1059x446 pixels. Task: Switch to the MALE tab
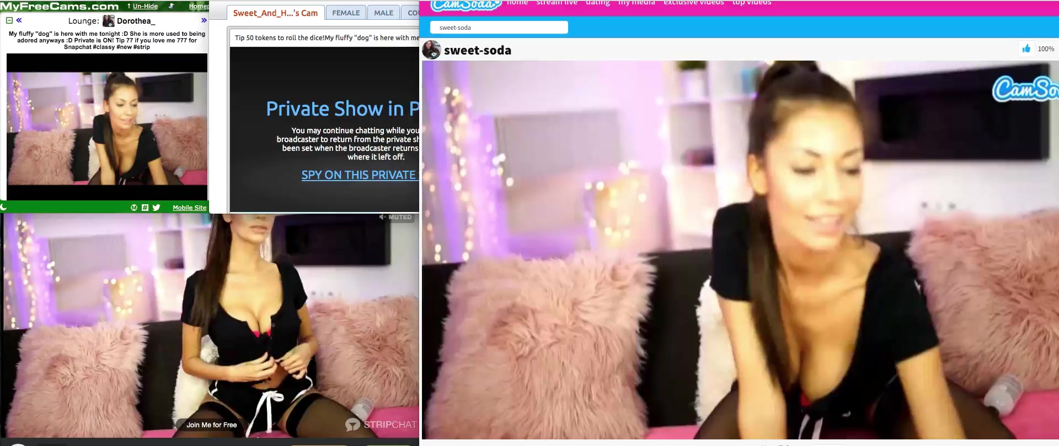click(383, 13)
